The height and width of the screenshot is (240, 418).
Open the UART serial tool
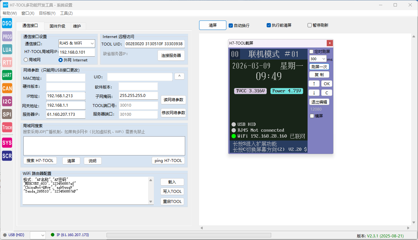(7, 75)
